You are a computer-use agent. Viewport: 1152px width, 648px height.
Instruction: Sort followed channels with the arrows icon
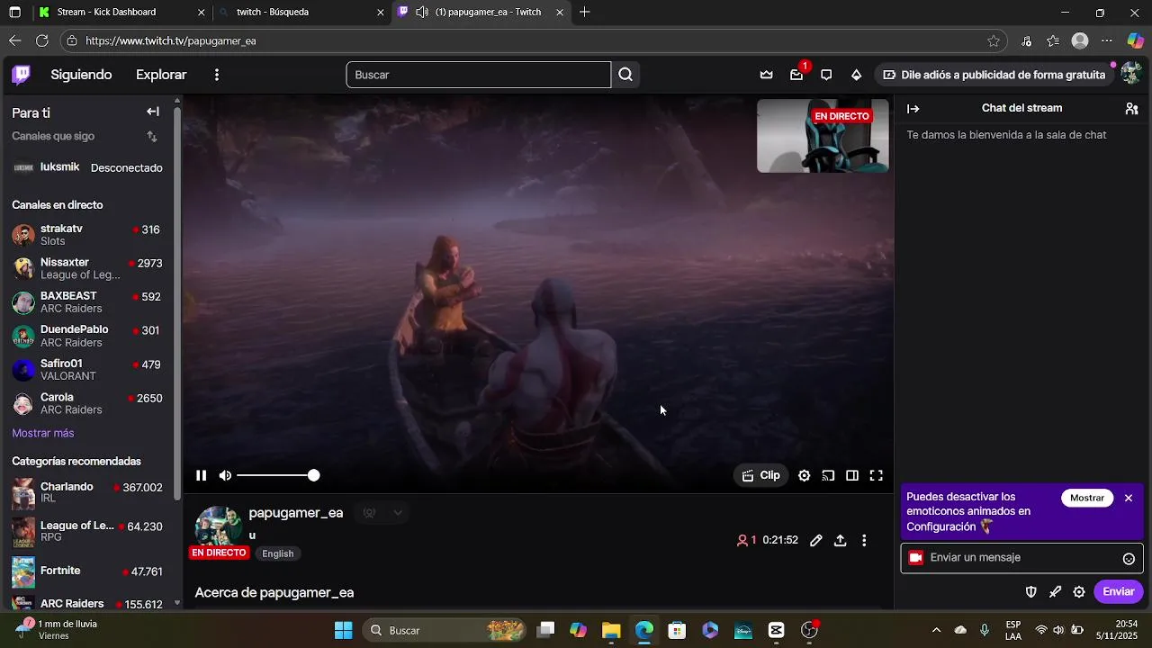coord(152,136)
